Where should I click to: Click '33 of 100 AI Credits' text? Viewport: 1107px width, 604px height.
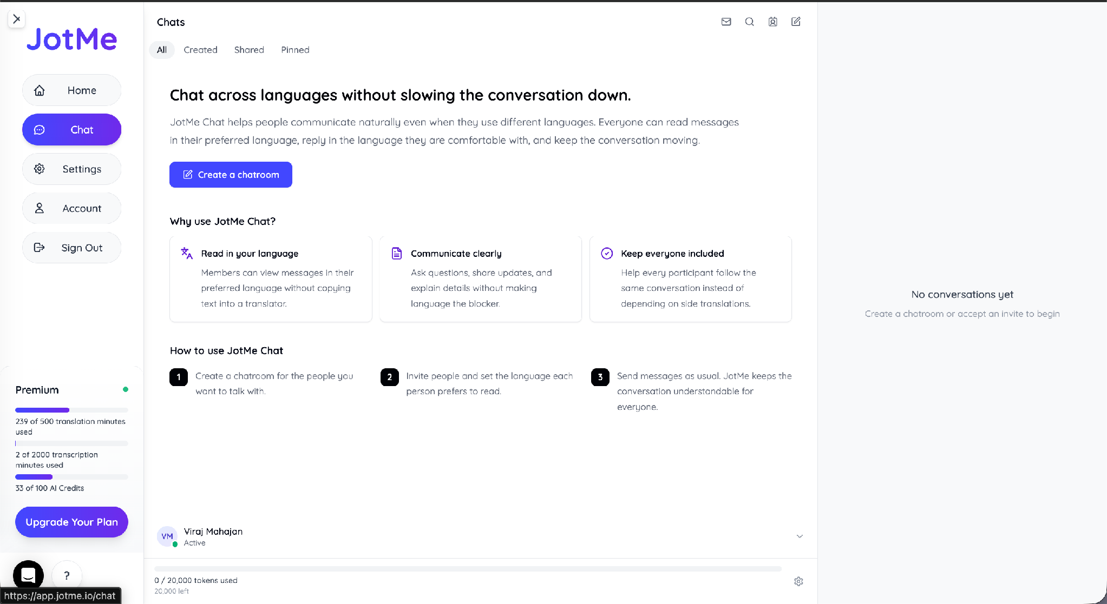click(50, 488)
